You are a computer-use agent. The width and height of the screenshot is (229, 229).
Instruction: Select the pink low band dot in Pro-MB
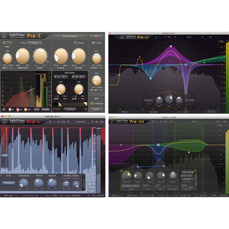[x=121, y=145]
